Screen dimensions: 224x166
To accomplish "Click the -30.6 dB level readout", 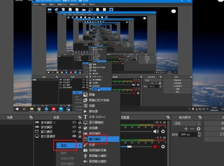I will tap(160, 122).
